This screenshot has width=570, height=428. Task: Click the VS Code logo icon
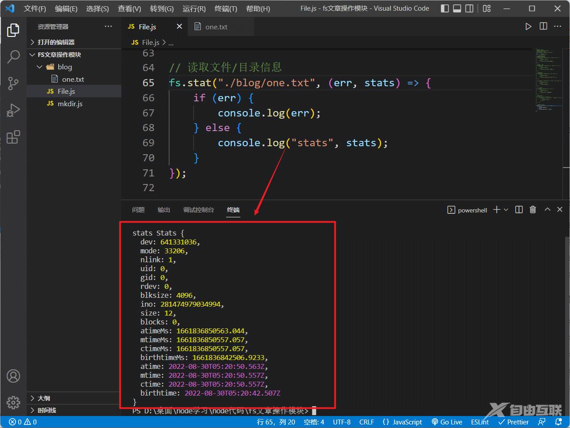[x=10, y=8]
